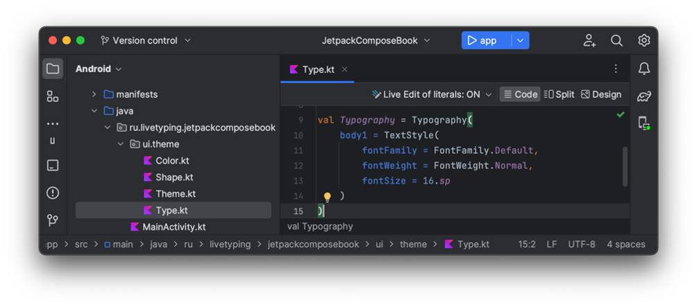Open the Android project view dropdown
Image resolution: width=697 pixels, height=307 pixels.
coord(99,69)
